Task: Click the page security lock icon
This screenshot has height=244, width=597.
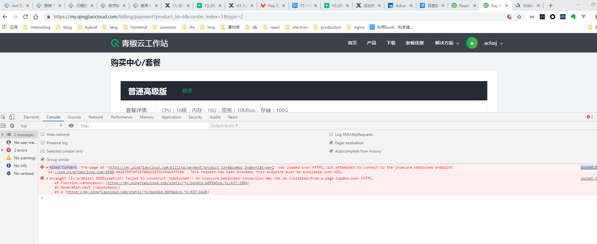Action: click(x=48, y=17)
